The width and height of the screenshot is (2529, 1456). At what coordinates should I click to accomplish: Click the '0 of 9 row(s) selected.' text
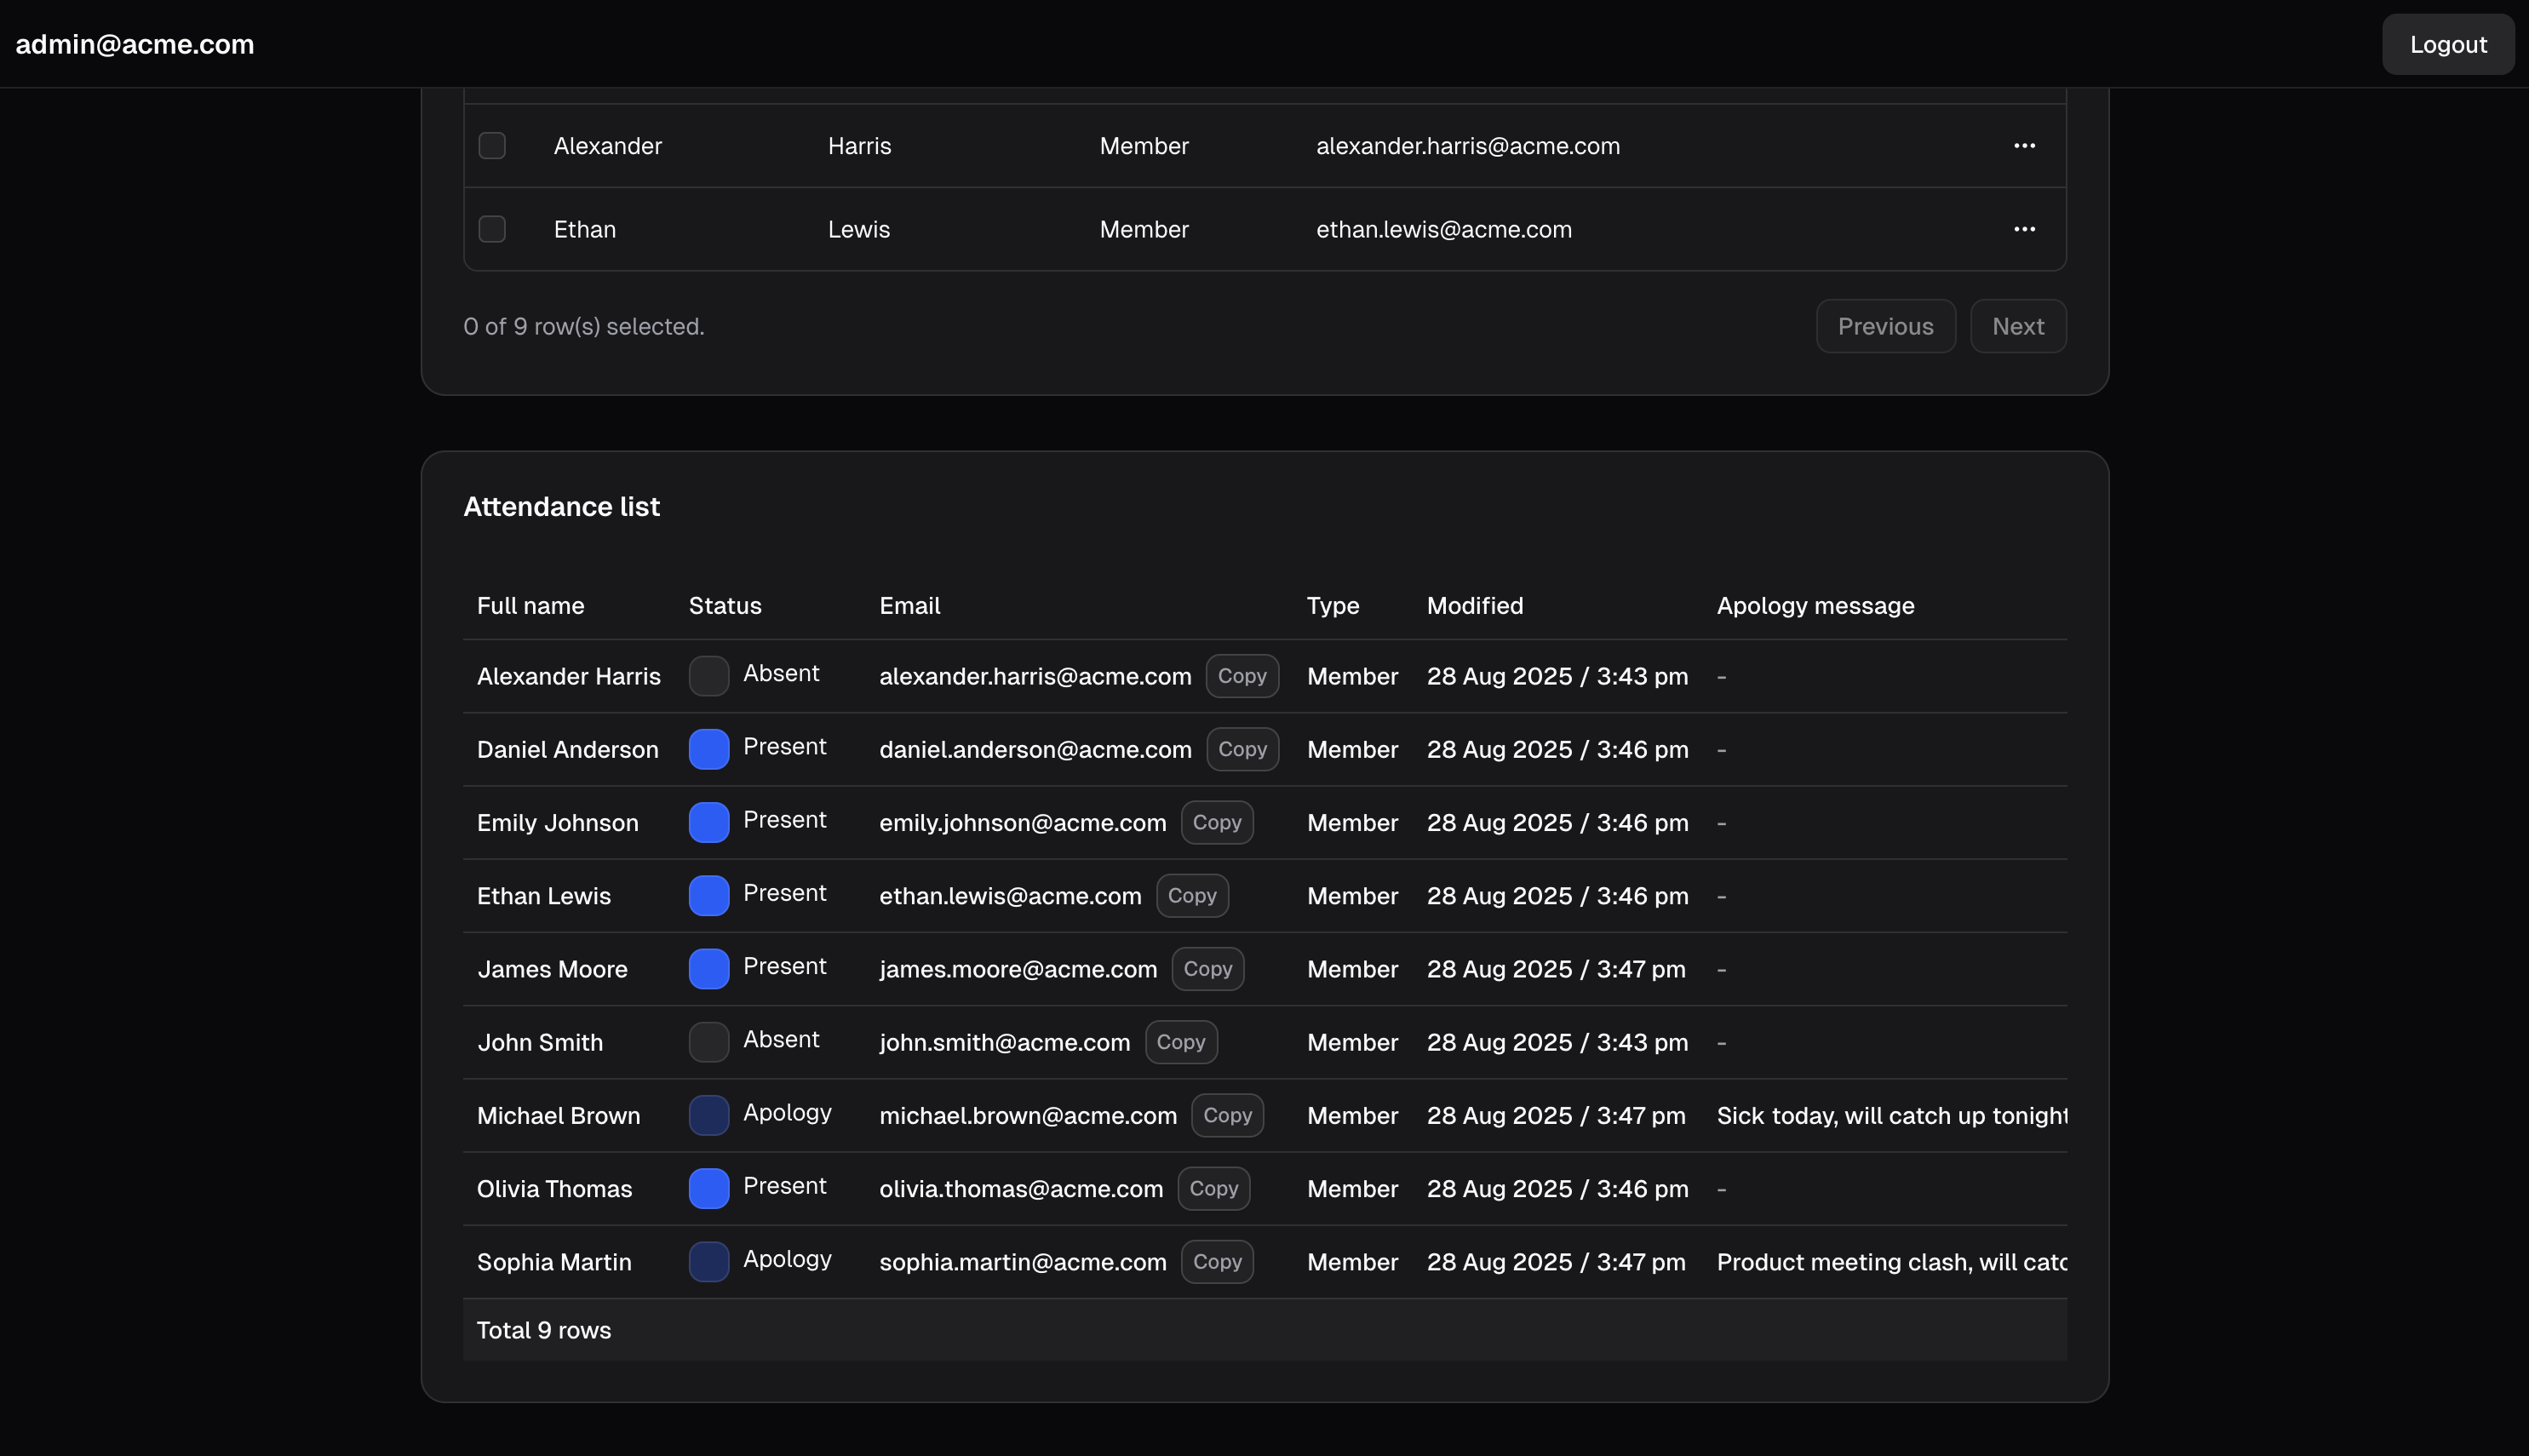click(583, 326)
